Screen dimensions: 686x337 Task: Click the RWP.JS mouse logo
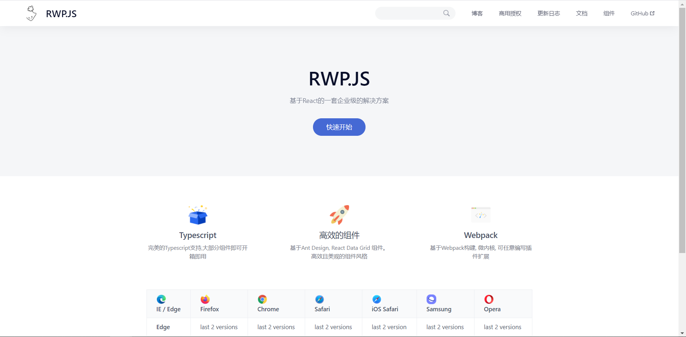tap(31, 13)
